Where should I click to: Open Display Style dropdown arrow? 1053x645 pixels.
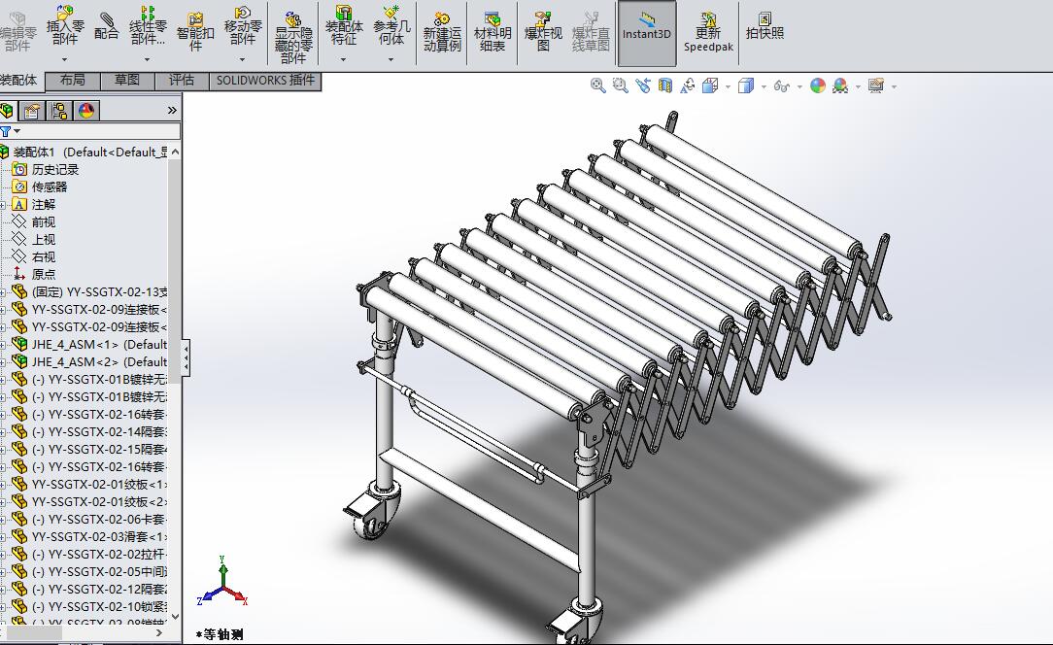[764, 86]
